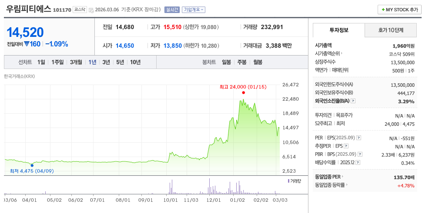The width and height of the screenshot is (422, 213).
Task: Switch to the 투자정보 tab
Action: pos(339,30)
